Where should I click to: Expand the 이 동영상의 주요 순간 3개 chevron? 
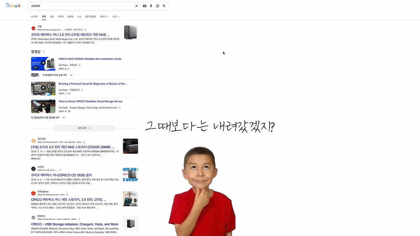tap(71, 75)
